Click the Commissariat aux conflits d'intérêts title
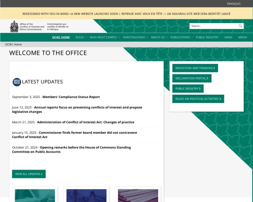The image size is (253, 202). 58,27
